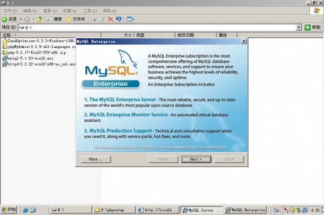Sort by Date Modified column header (修改日期)
This screenshot has height=215, width=324.
tap(195, 35)
